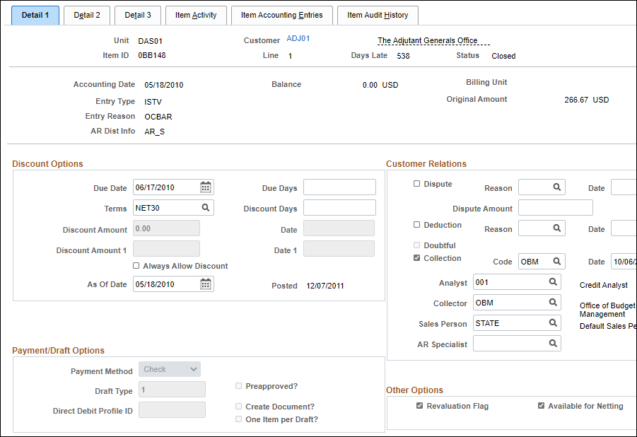This screenshot has width=637, height=437.
Task: Look up Collection Code via search icon
Action: (x=556, y=262)
